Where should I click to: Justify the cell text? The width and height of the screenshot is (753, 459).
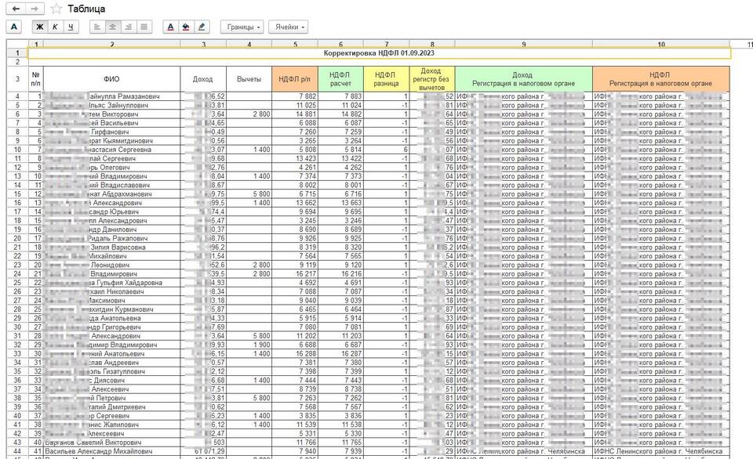(144, 27)
